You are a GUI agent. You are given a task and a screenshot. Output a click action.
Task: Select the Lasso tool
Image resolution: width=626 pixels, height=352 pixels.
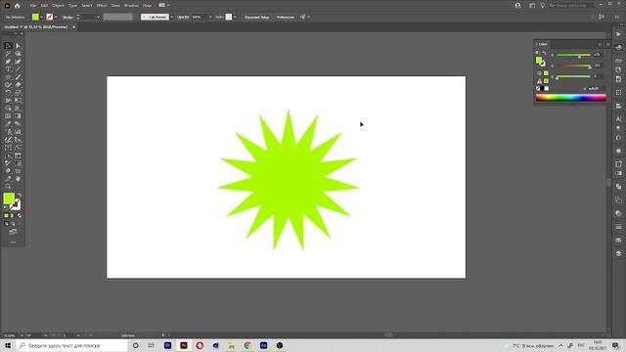pos(18,54)
